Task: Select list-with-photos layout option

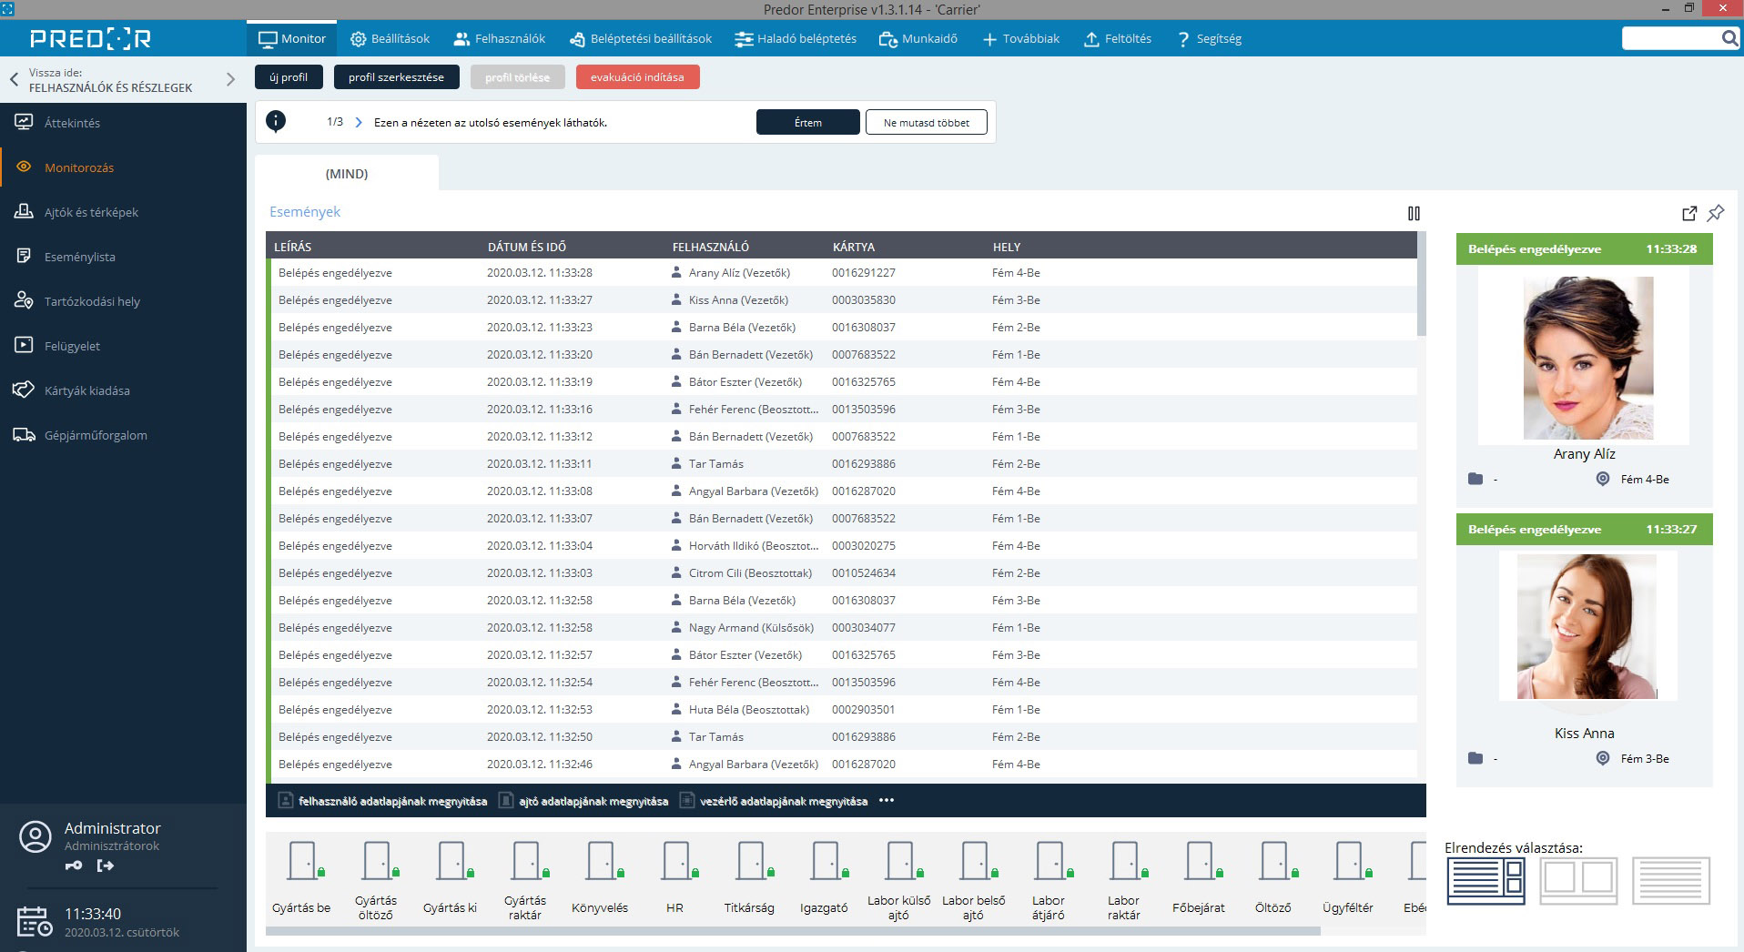Action: [1485, 880]
